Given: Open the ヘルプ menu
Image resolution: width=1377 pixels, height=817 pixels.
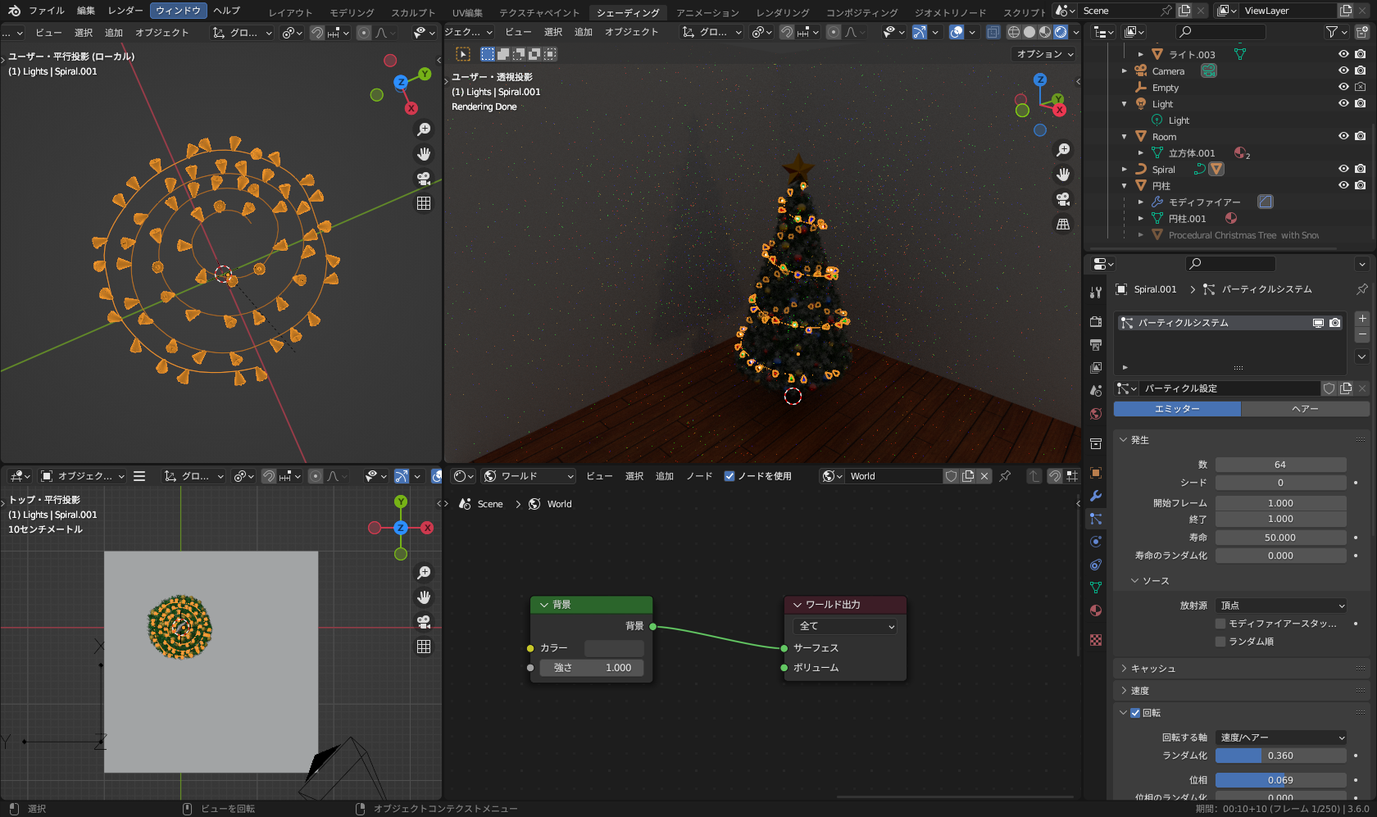Looking at the screenshot, I should (227, 11).
